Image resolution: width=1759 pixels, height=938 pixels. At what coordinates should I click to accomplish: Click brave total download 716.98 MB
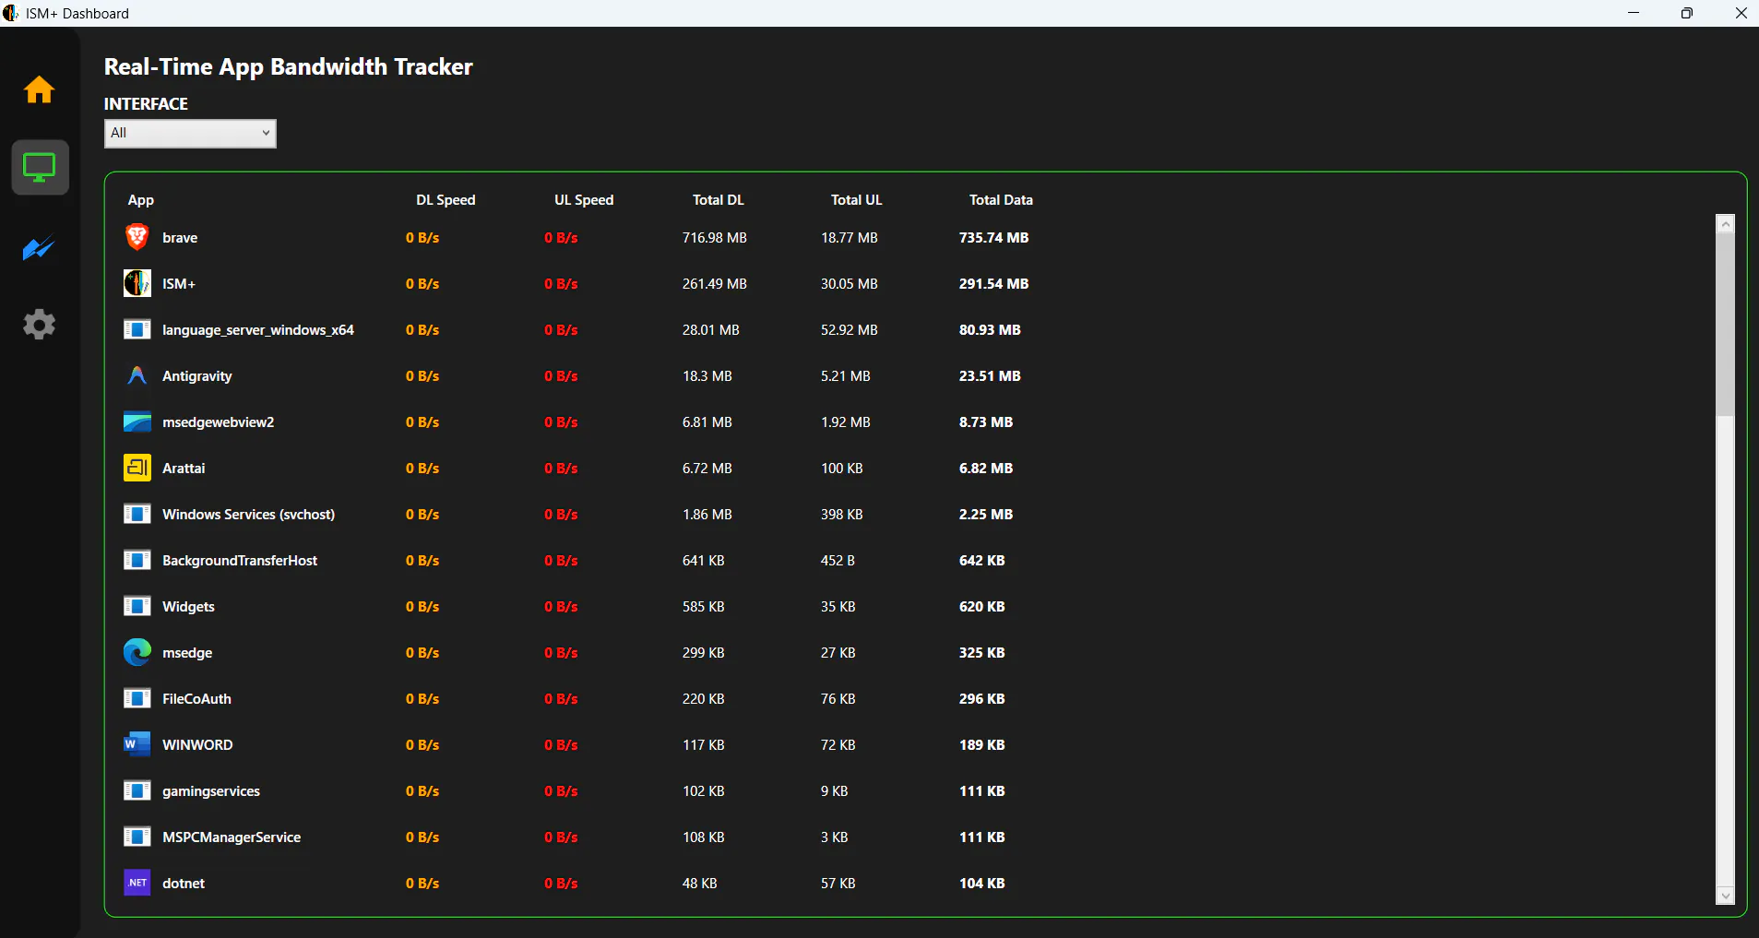(715, 238)
